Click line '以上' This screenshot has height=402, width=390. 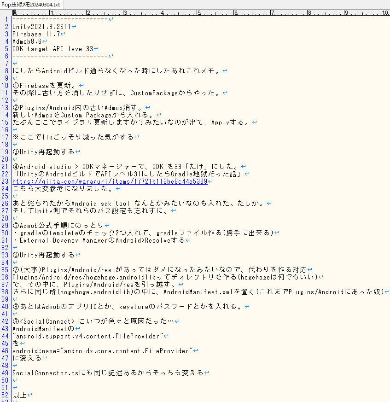[x=19, y=395]
